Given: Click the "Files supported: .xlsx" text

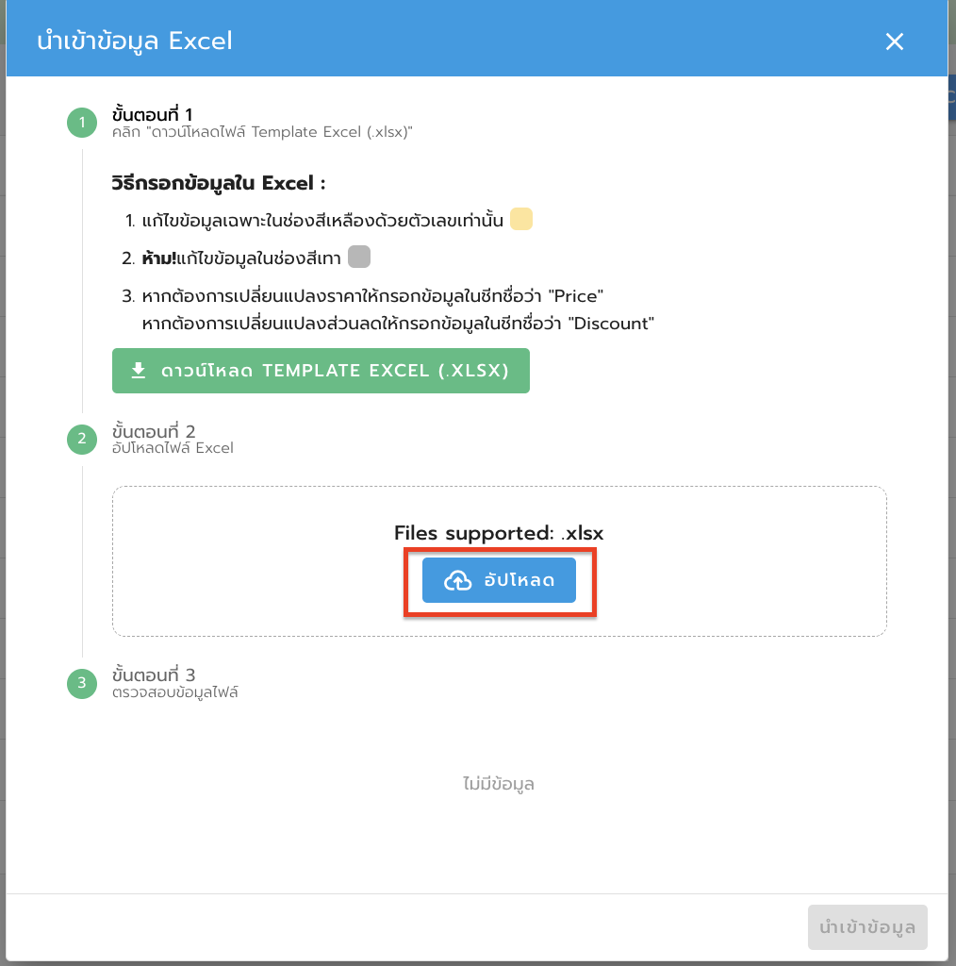Looking at the screenshot, I should click(x=499, y=533).
